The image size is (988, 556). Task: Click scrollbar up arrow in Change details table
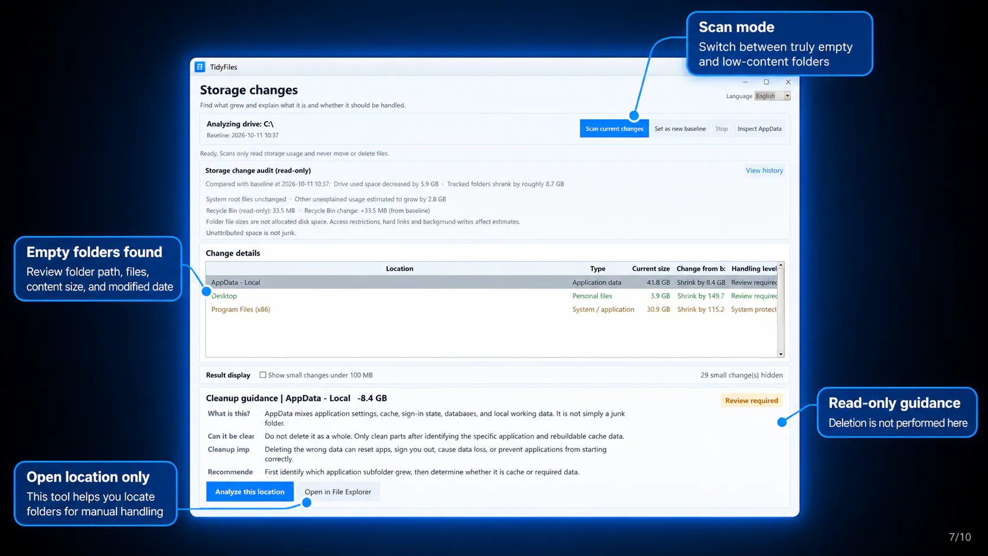tap(781, 265)
